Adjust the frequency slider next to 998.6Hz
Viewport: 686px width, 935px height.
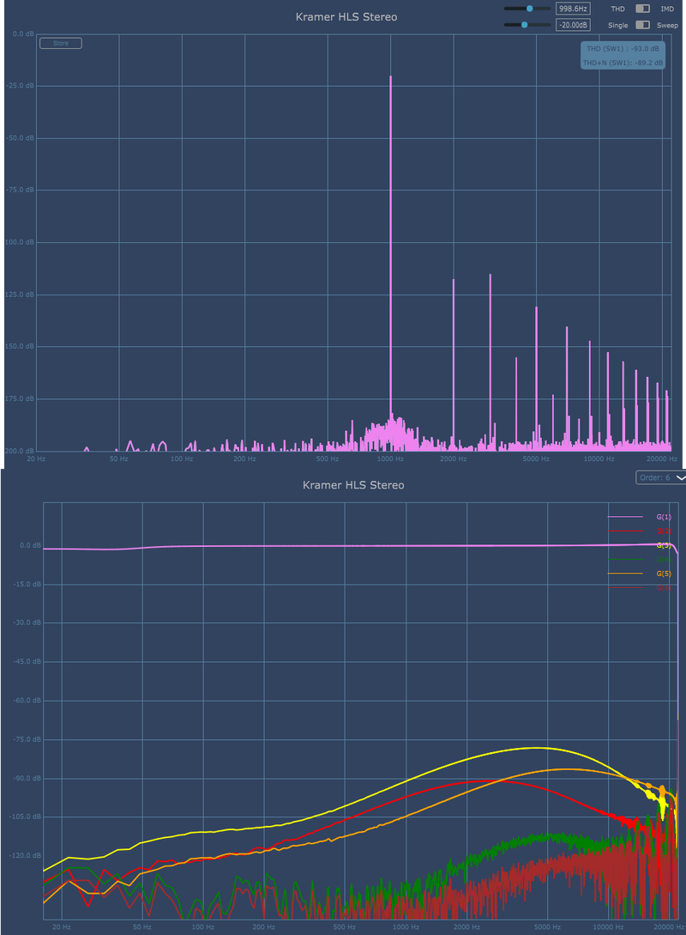pyautogui.click(x=527, y=9)
